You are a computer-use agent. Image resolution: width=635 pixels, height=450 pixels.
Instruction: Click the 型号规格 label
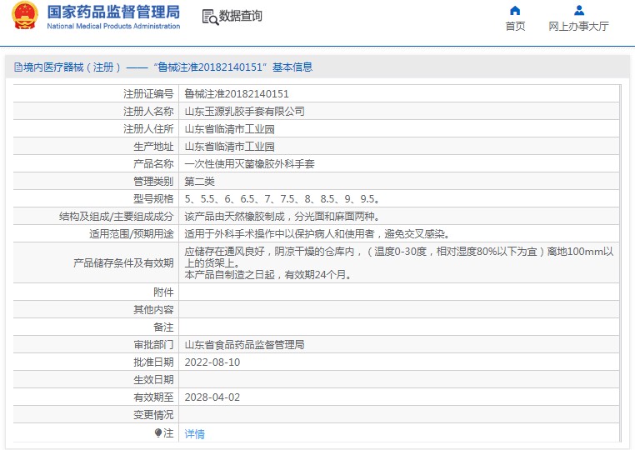153,199
